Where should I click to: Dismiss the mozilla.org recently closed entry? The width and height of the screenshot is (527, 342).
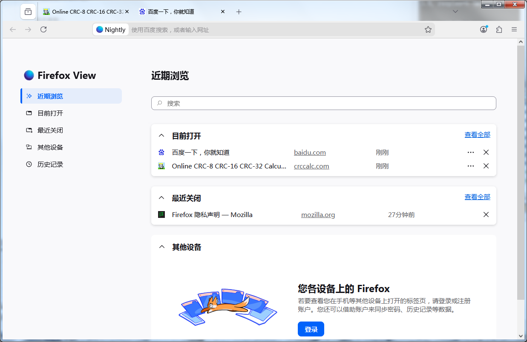point(486,215)
